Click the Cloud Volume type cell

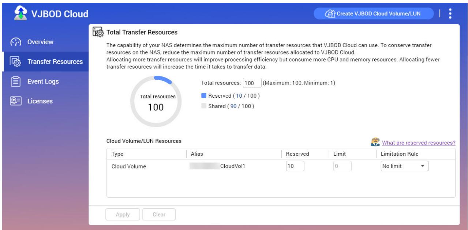[129, 166]
